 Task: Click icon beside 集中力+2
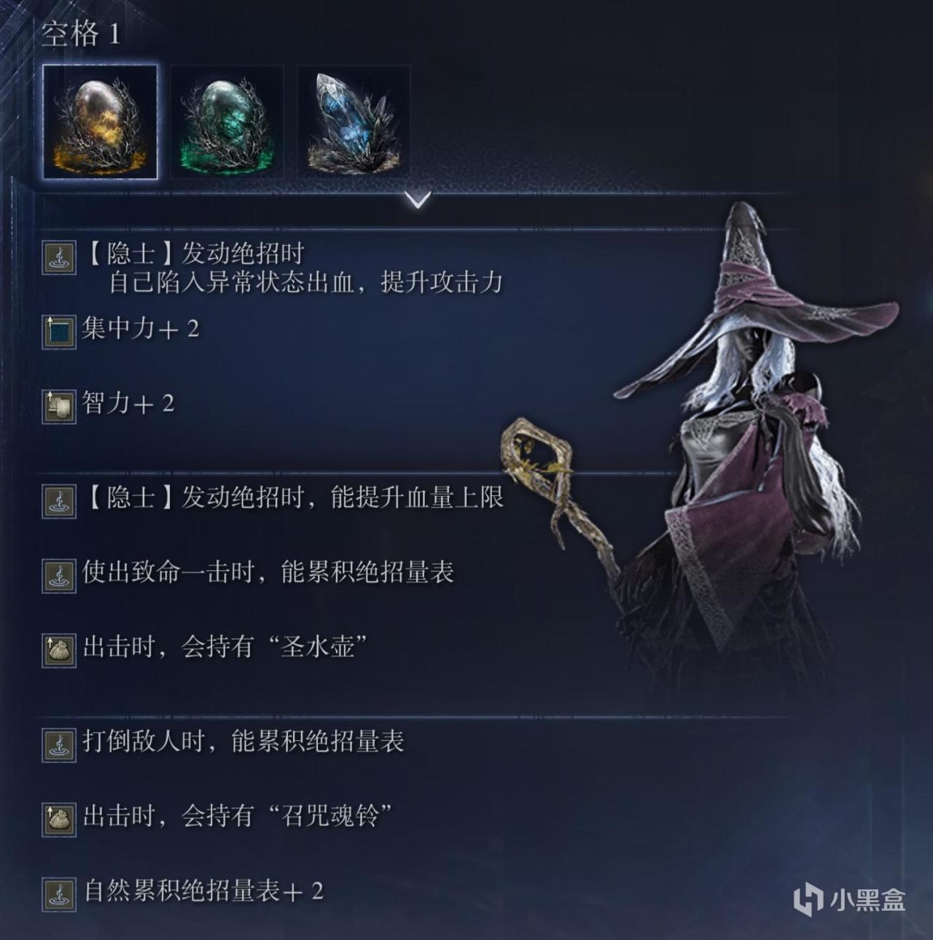point(59,332)
